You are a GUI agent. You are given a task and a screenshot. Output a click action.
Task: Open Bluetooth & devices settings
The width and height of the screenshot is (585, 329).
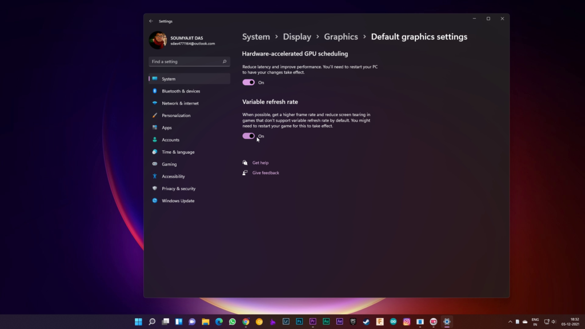pos(189,91)
